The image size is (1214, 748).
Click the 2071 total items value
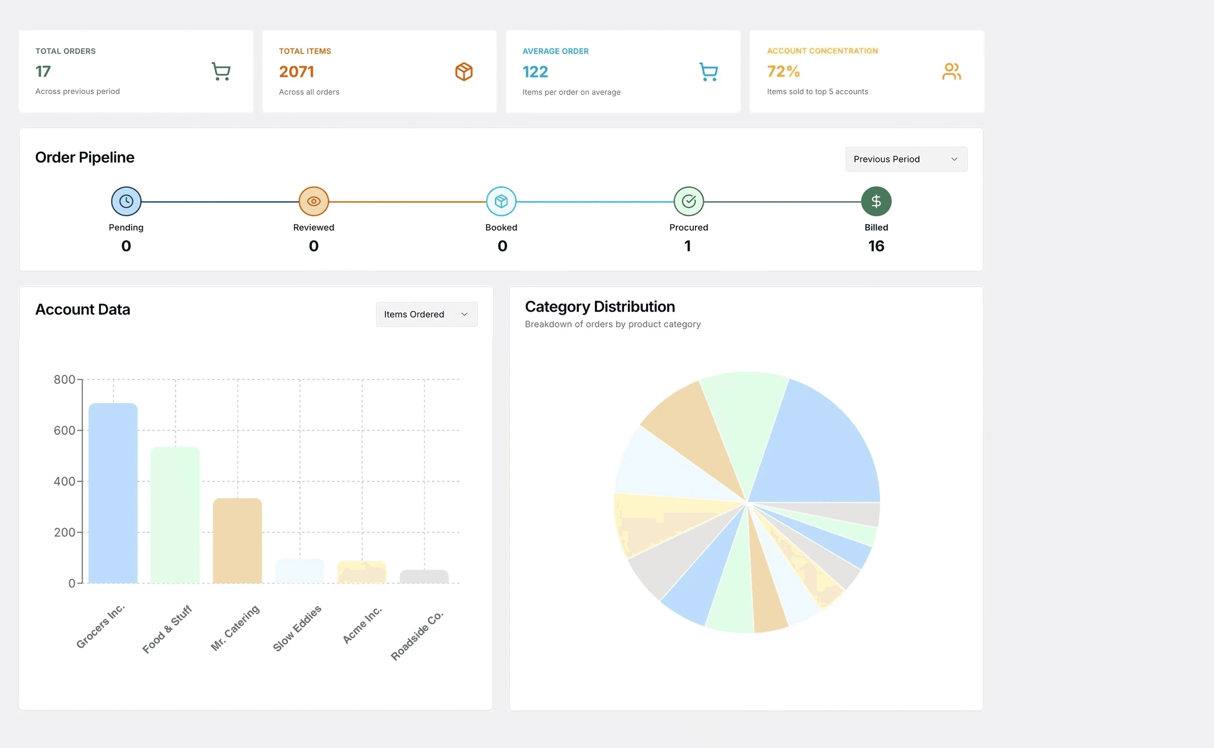click(x=296, y=72)
